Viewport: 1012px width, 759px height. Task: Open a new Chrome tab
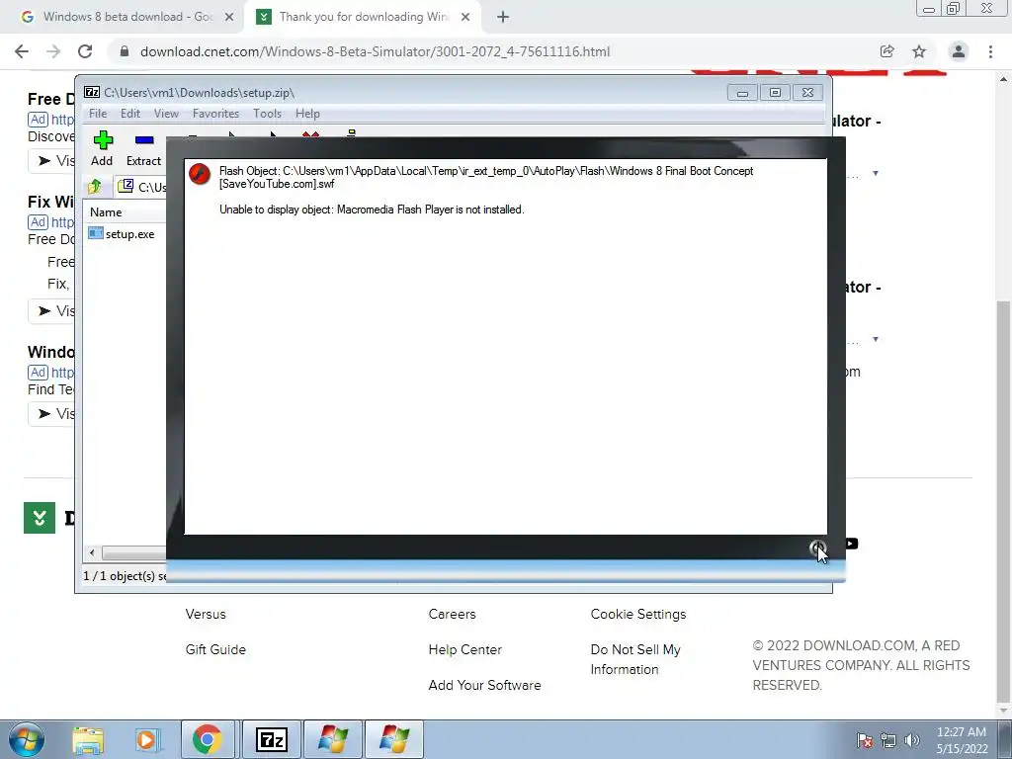pyautogui.click(x=503, y=17)
